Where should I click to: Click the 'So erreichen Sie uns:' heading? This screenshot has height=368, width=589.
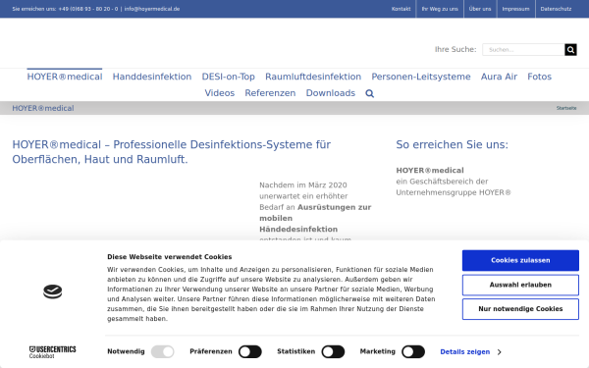452,144
